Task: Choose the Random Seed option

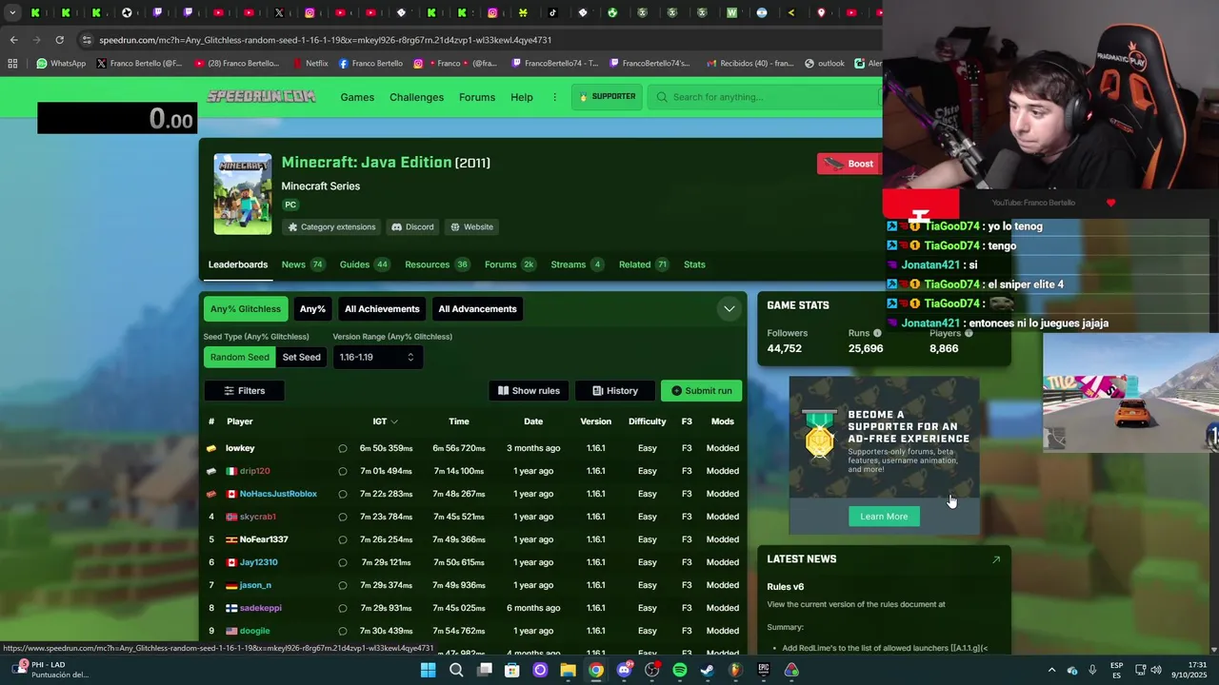Action: pos(240,357)
